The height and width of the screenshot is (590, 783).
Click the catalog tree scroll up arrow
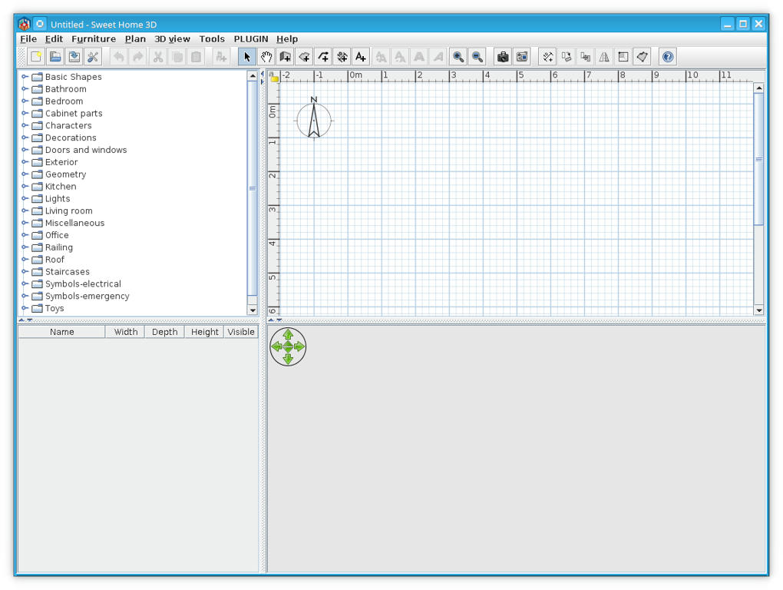point(253,76)
